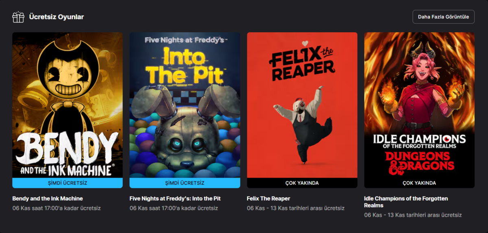Screen dimensions: 488x233
Task: Open Five Nights at Freddy's Into the Pit cover
Action: coord(185,105)
